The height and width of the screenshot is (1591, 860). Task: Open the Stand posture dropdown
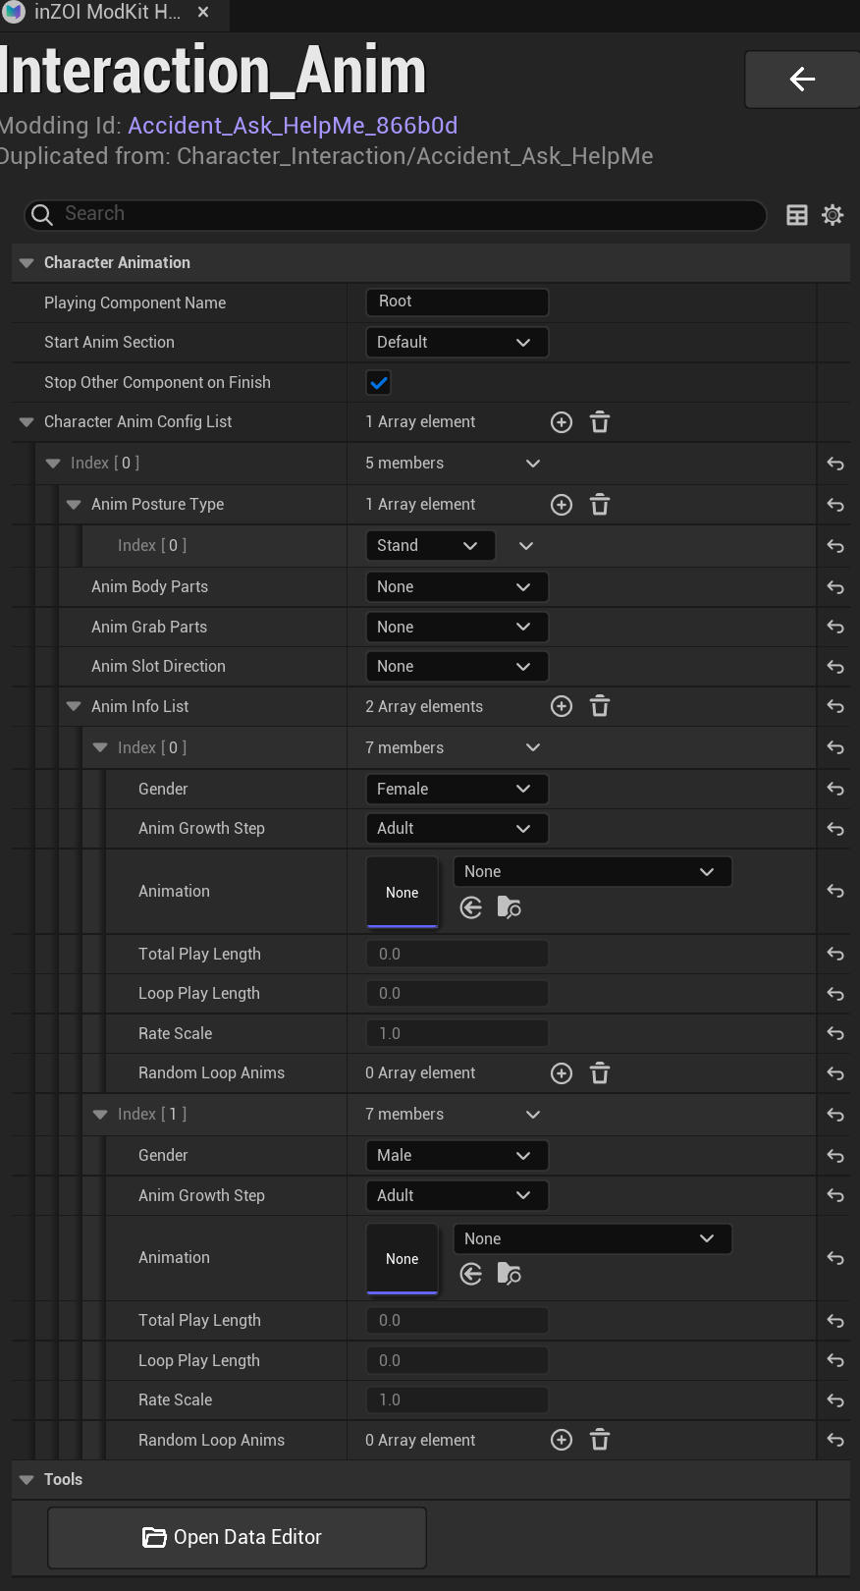pos(430,545)
